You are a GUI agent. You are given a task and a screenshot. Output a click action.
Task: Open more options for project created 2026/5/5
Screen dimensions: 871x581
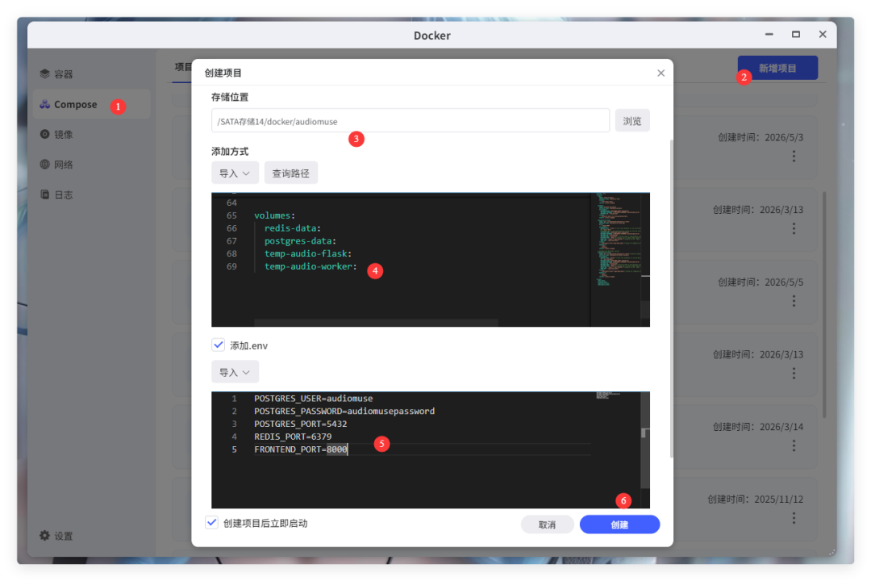[x=794, y=301]
